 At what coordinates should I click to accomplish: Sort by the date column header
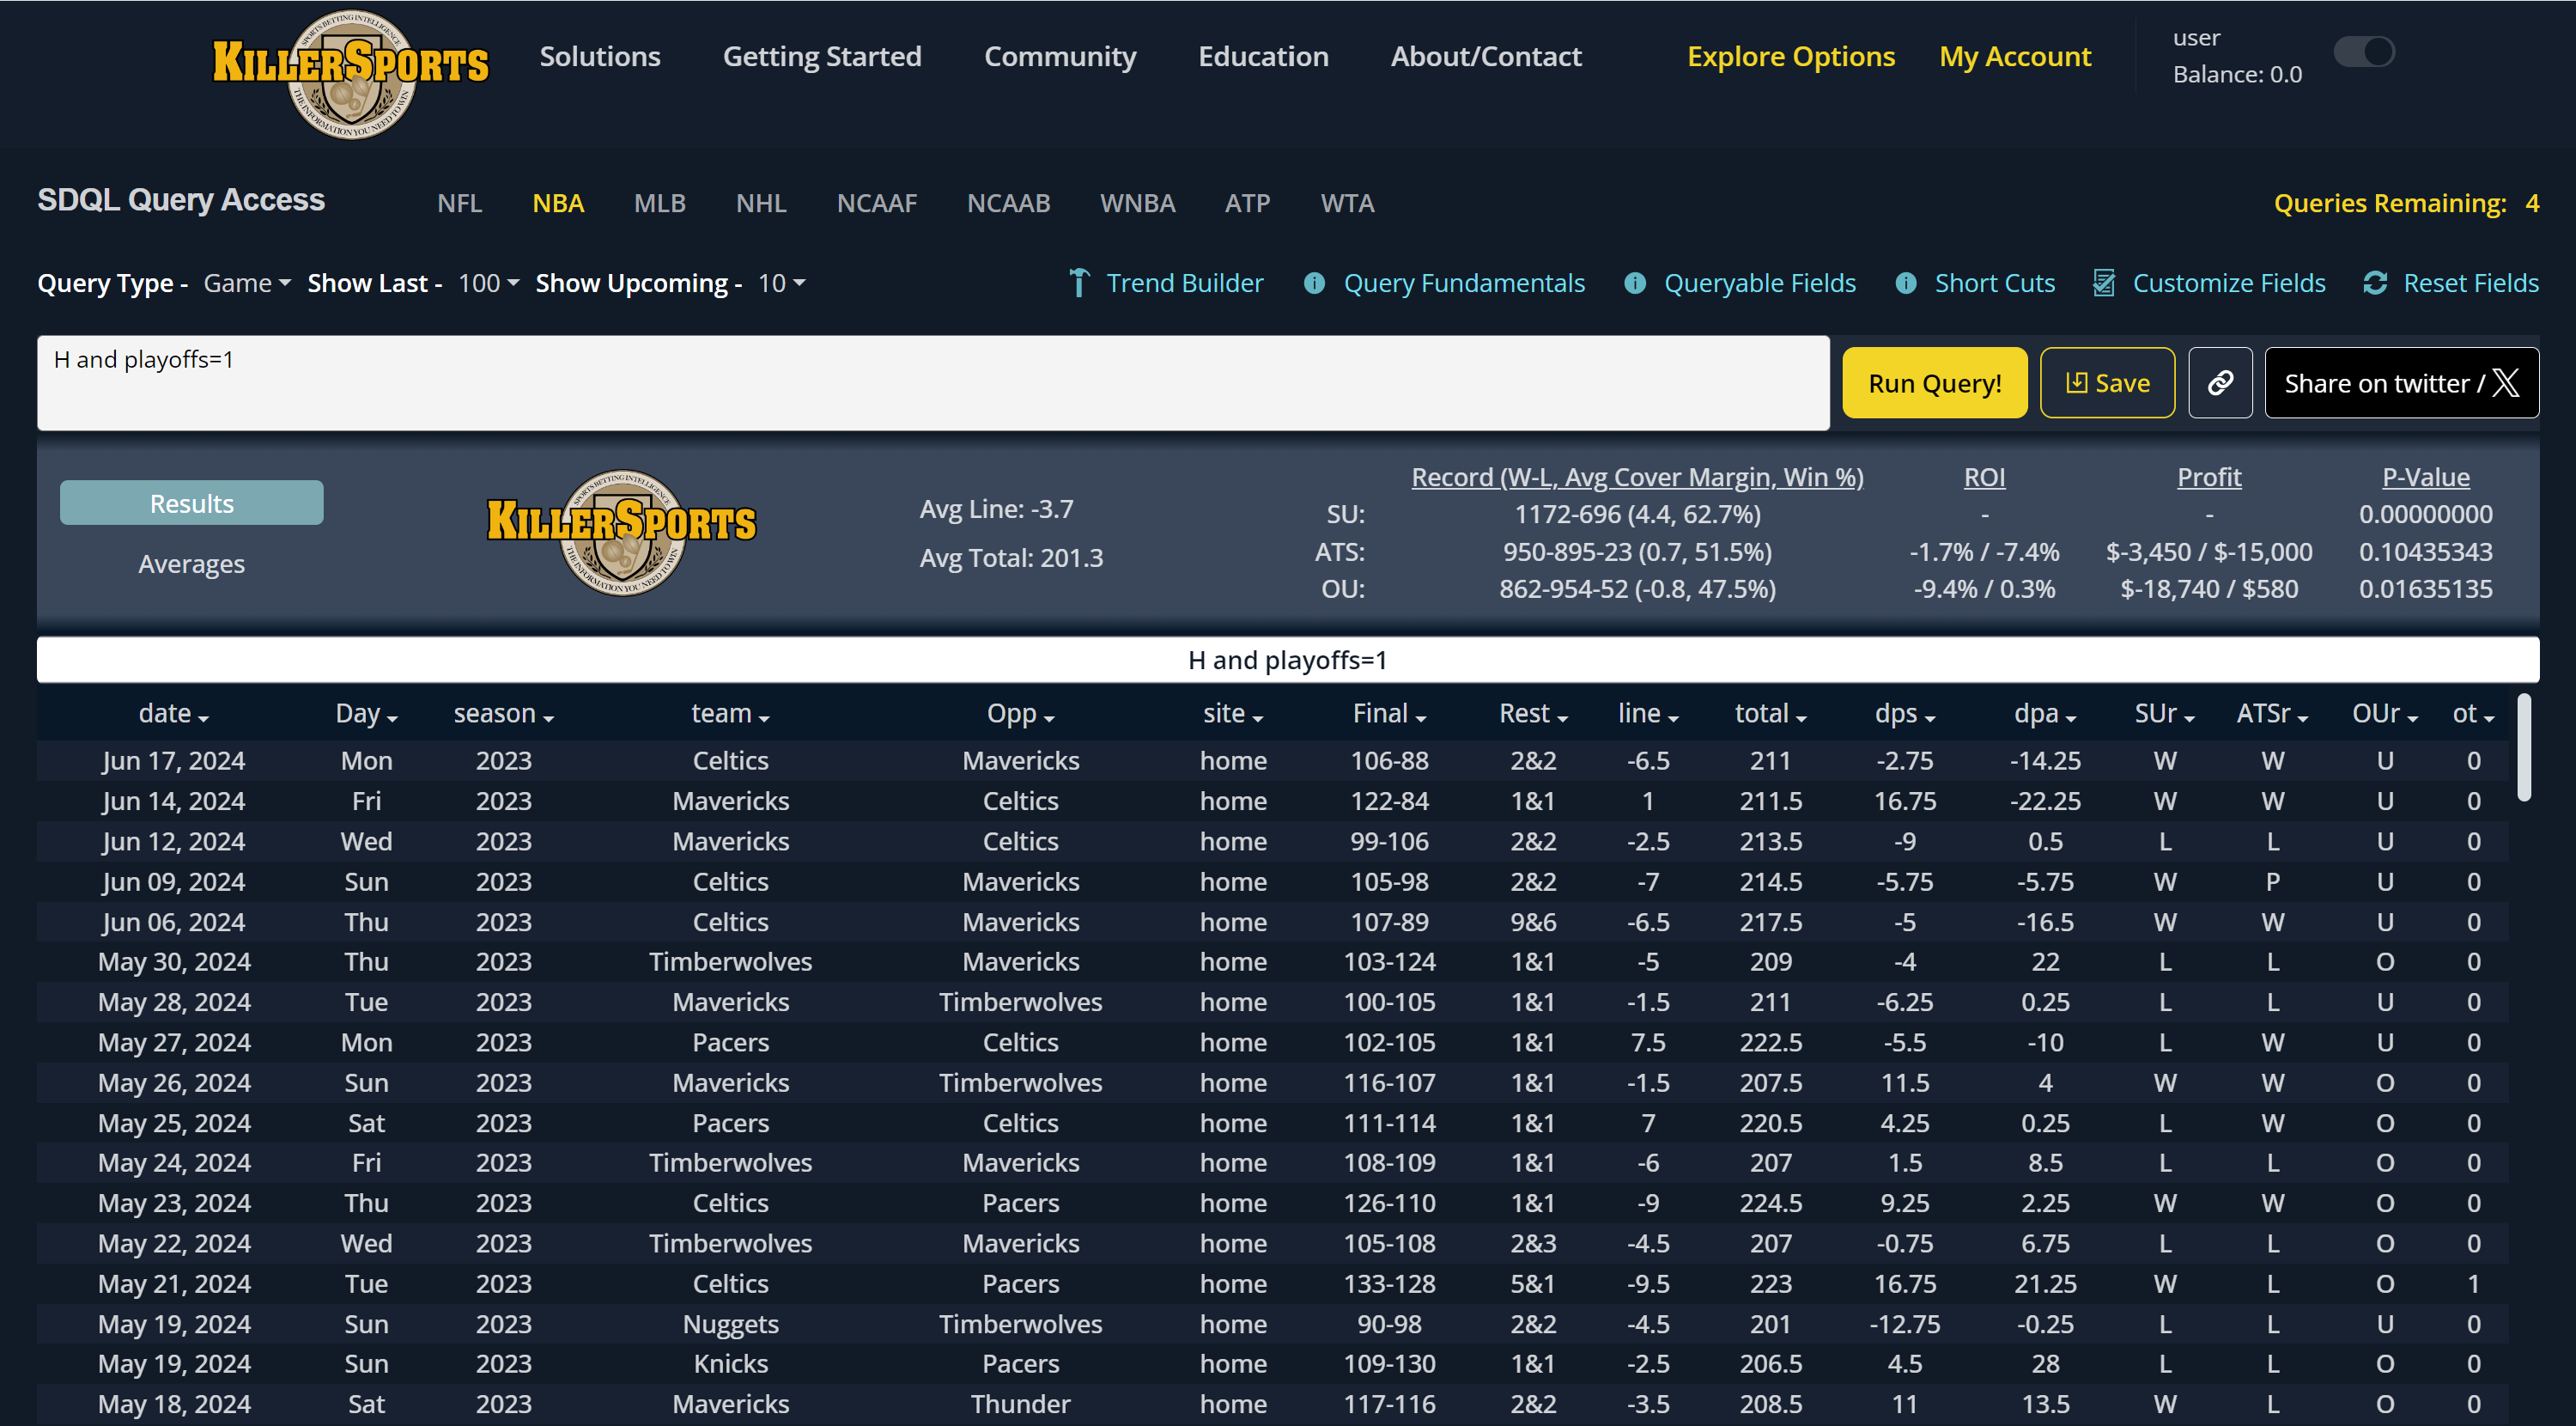(x=173, y=714)
